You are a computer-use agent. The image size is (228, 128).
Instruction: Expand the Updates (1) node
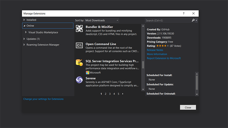[24, 39]
